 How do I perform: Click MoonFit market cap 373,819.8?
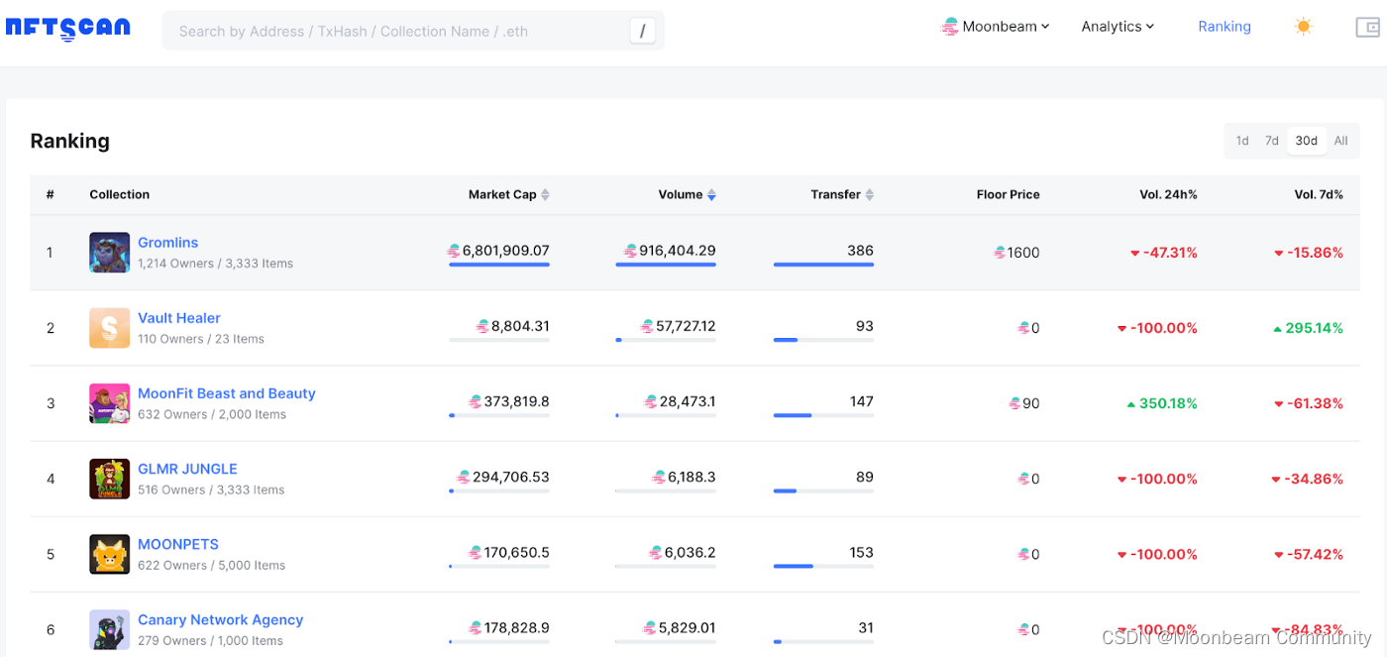516,401
